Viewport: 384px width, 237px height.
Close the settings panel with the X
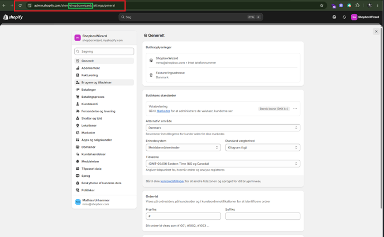pyautogui.click(x=376, y=32)
